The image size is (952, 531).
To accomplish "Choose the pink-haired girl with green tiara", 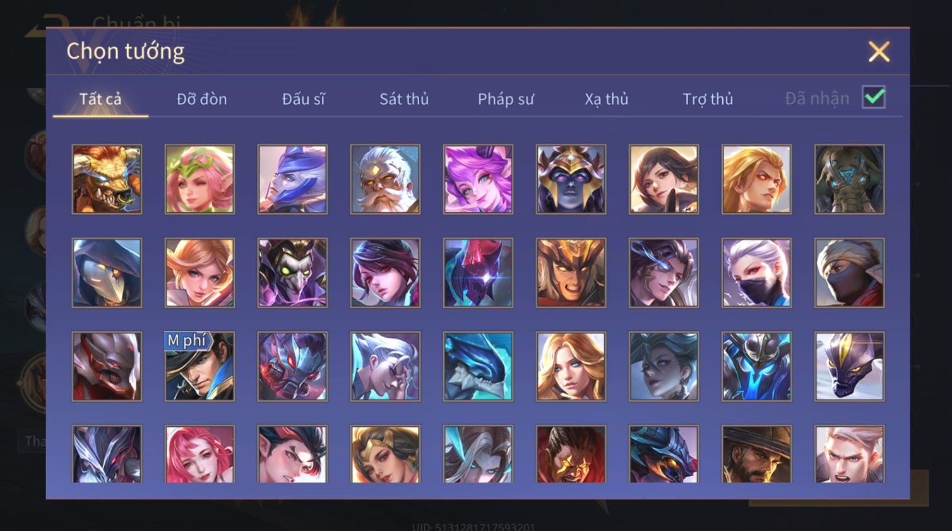I will [x=199, y=179].
